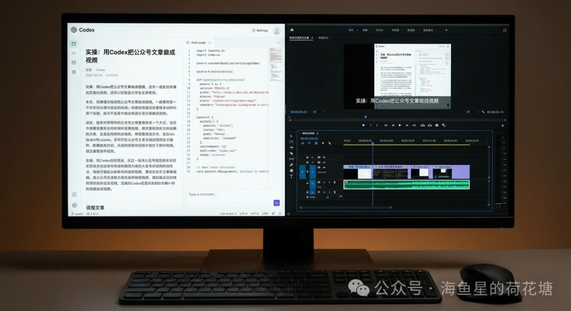Image resolution: width=571 pixels, height=311 pixels.
Task: Select the Pen tool in Premiere
Action: [x=291, y=165]
